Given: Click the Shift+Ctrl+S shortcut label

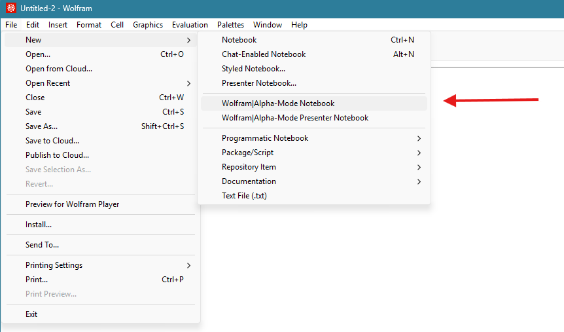Looking at the screenshot, I should click(162, 126).
